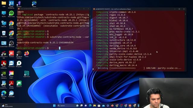Open Stronghold Warlords shortcut
Screen dimensions: 193x108
[19, 55]
